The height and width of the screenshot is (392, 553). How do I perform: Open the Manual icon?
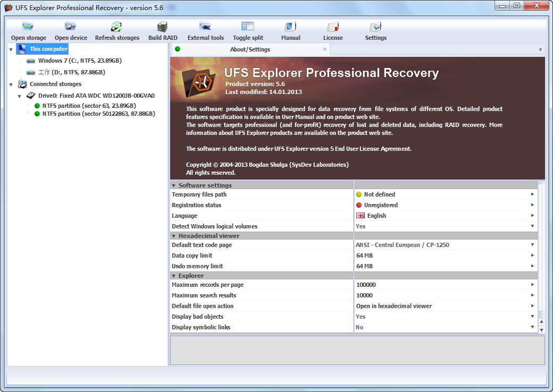pos(290,27)
